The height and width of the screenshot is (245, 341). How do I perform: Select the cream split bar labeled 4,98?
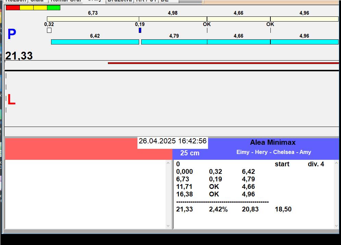pyautogui.click(x=173, y=19)
